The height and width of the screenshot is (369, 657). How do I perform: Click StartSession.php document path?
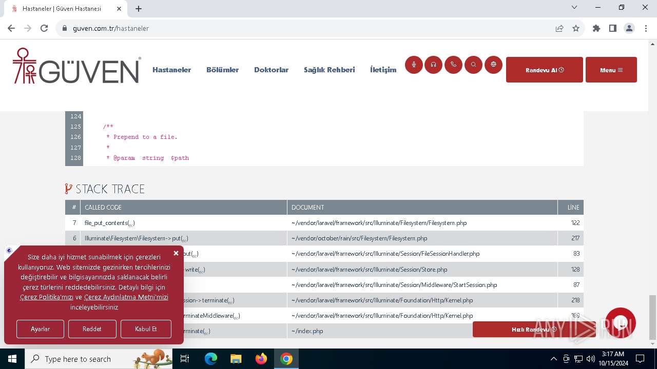pos(394,285)
